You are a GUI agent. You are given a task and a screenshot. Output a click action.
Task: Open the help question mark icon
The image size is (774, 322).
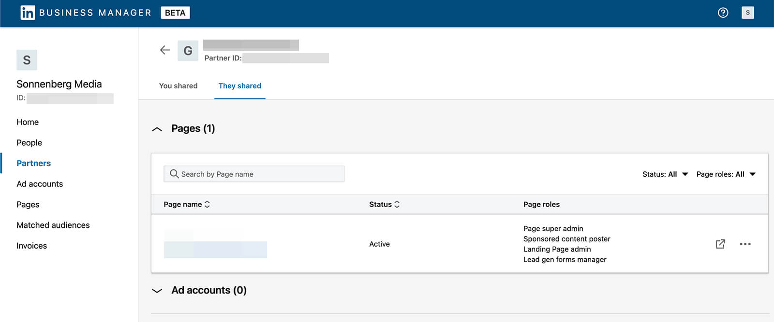723,13
